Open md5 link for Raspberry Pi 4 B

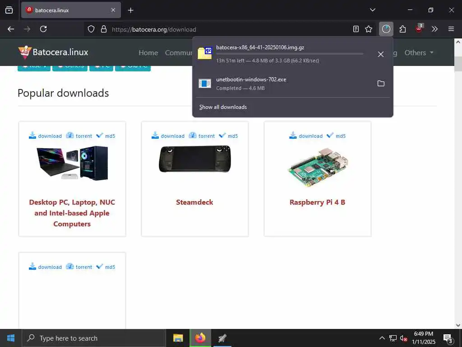coord(341,136)
